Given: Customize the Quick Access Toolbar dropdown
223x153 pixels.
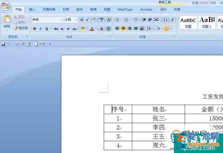Looking at the screenshot, I should [50, 44].
